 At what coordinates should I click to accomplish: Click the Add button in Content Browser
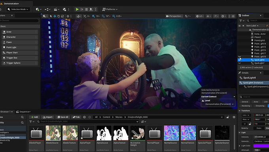point(34,117)
